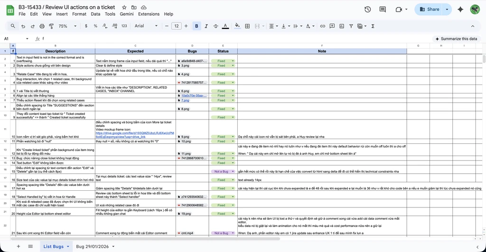Image resolution: width=486 pixels, height=252 pixels.
Task: Open the Google account avatar
Action: click(x=475, y=9)
